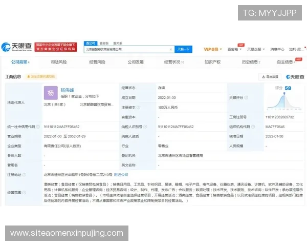Screen dimensions: 307x246
Task: Click the Tianyancha logo at top left
Action: (16, 47)
